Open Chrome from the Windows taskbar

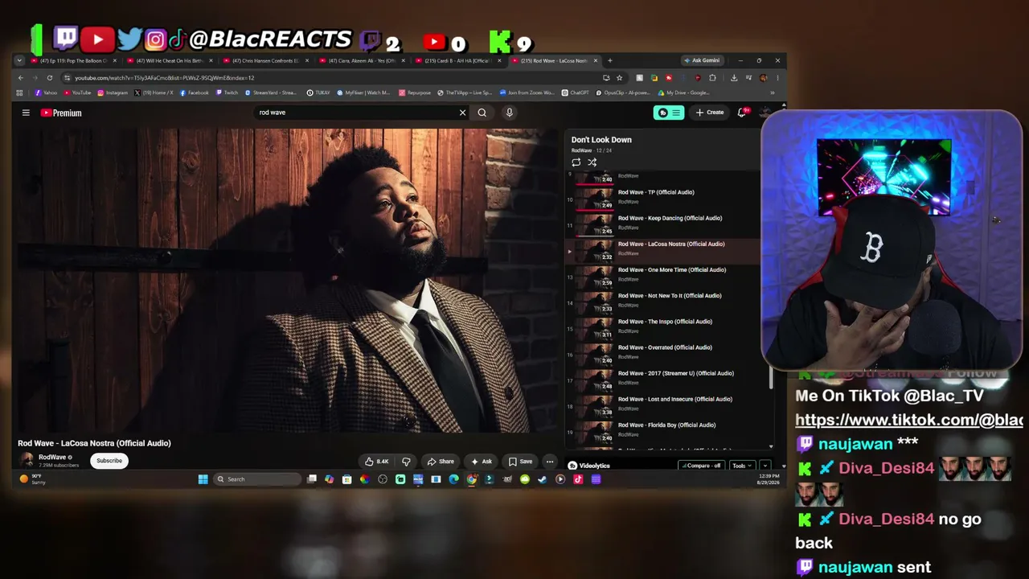(472, 479)
